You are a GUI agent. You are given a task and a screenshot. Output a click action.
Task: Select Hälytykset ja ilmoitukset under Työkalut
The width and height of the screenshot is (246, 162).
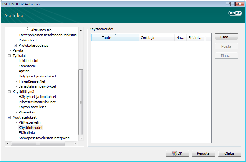(37, 76)
